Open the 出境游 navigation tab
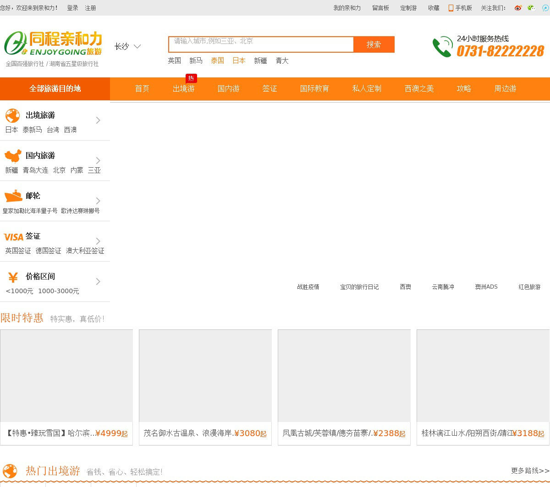 coord(183,89)
